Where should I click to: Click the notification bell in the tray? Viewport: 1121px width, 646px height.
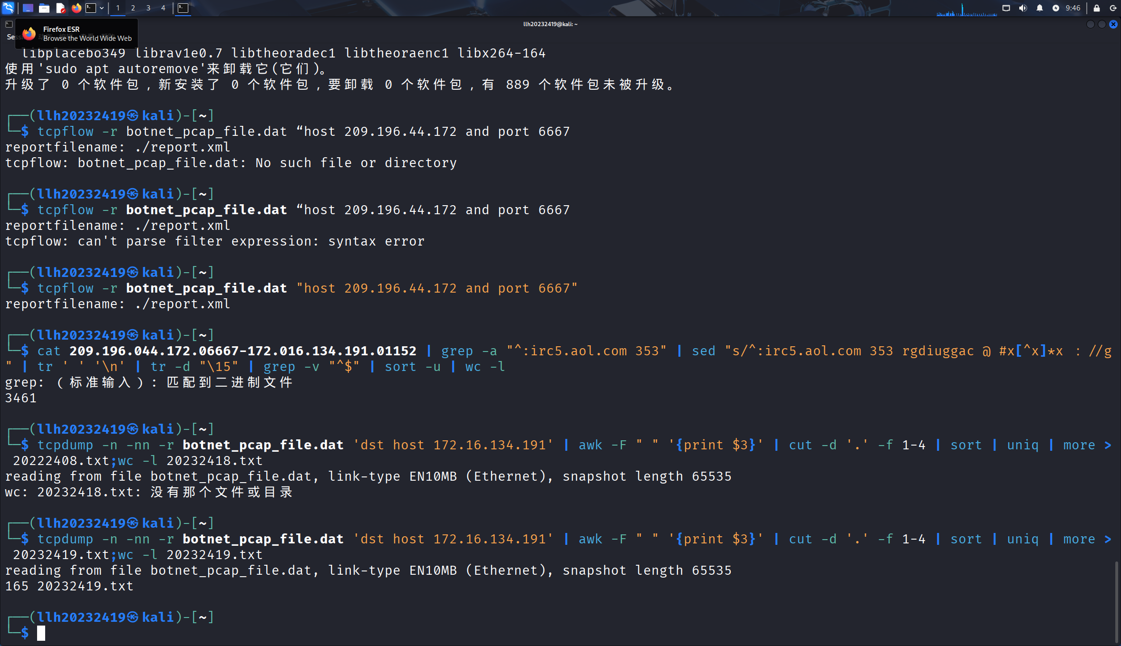(1040, 8)
